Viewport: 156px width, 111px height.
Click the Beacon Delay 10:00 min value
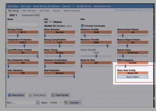pyautogui.click(x=133, y=53)
